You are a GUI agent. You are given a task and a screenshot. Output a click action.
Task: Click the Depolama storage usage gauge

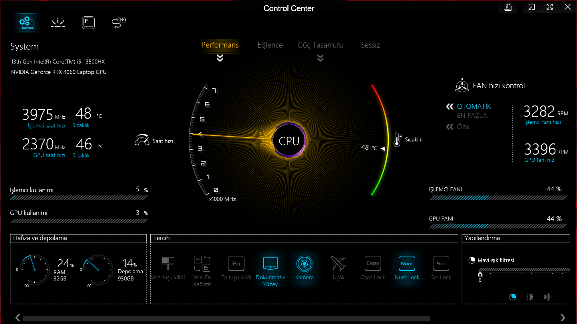click(x=97, y=270)
